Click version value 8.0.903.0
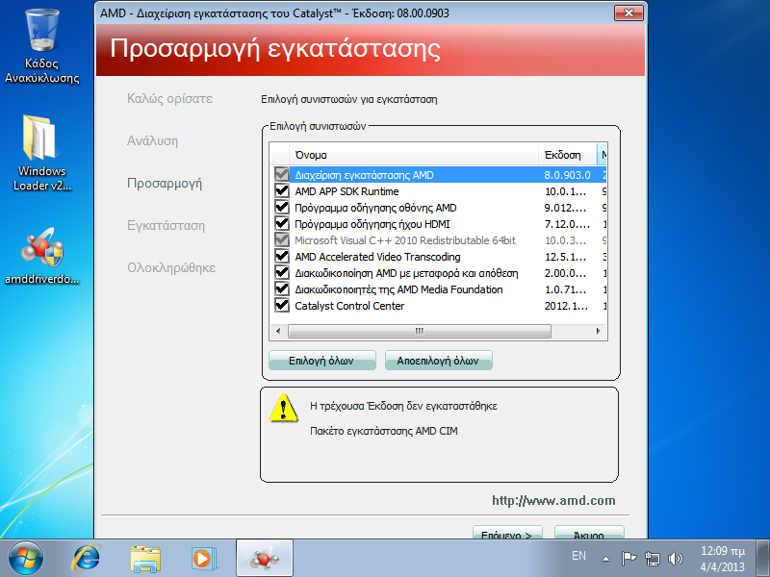The image size is (770, 577). 567,175
